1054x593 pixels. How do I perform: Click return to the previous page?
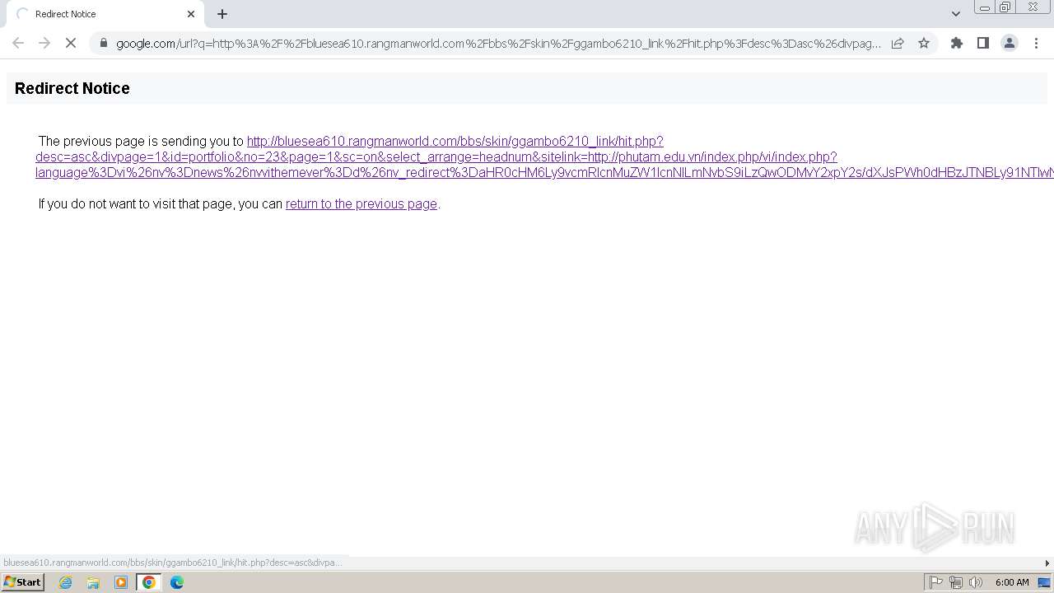pos(361,203)
